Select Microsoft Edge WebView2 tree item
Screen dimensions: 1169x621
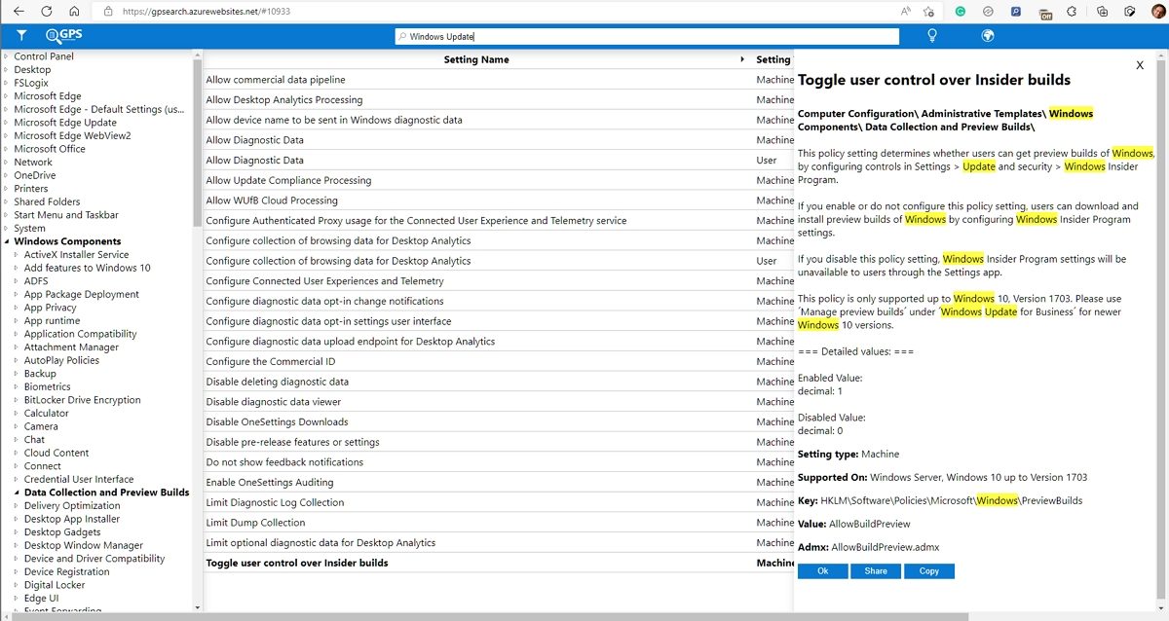click(x=72, y=135)
